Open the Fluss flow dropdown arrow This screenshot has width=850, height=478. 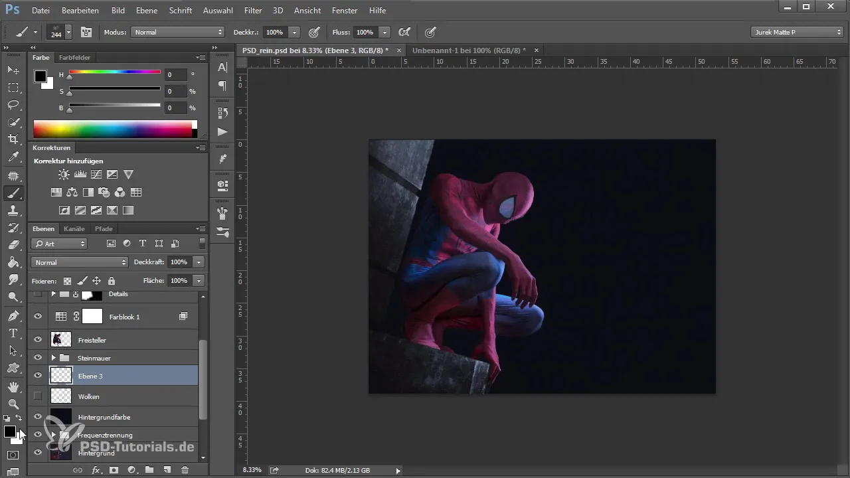[385, 32]
